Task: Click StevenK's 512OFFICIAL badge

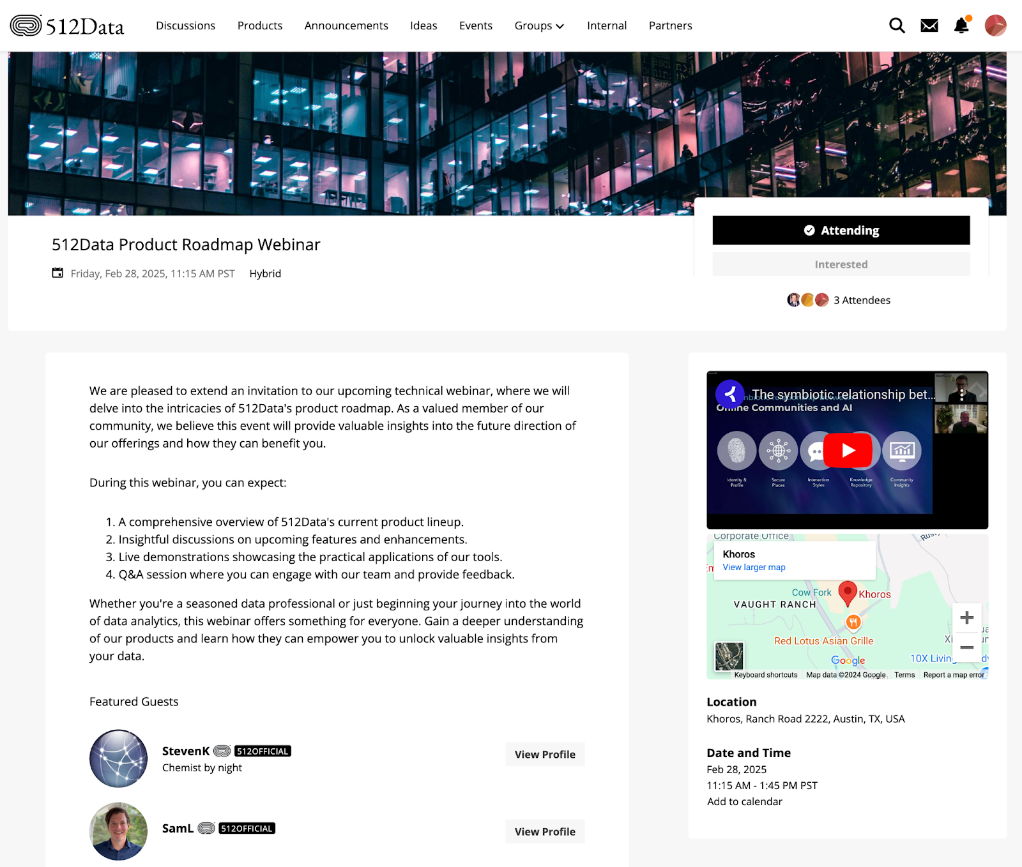Action: coord(263,751)
